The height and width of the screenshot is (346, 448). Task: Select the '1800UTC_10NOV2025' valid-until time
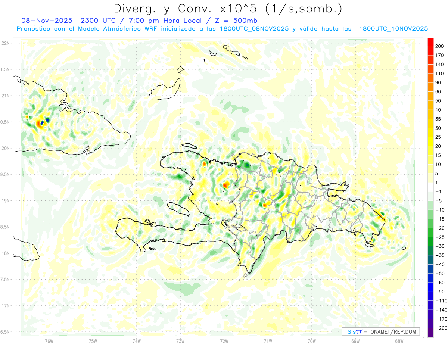393,29
